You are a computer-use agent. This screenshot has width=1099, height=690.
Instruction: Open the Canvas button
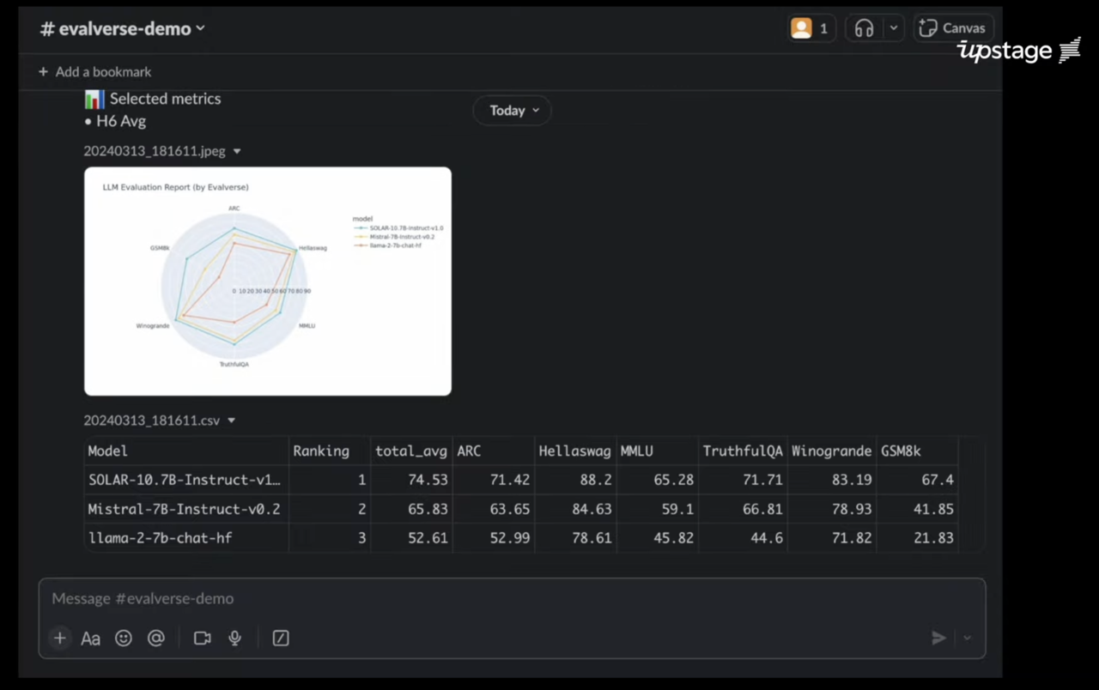tap(953, 28)
